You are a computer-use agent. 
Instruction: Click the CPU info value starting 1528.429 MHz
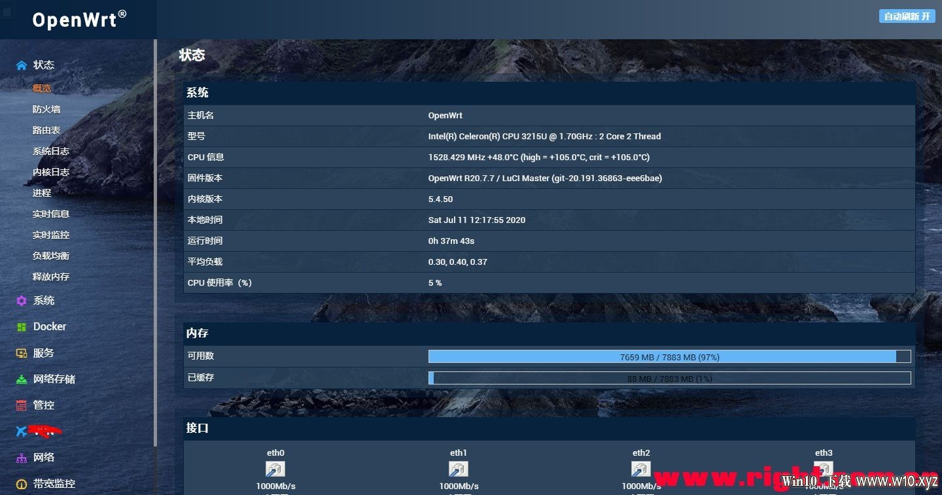coord(539,157)
